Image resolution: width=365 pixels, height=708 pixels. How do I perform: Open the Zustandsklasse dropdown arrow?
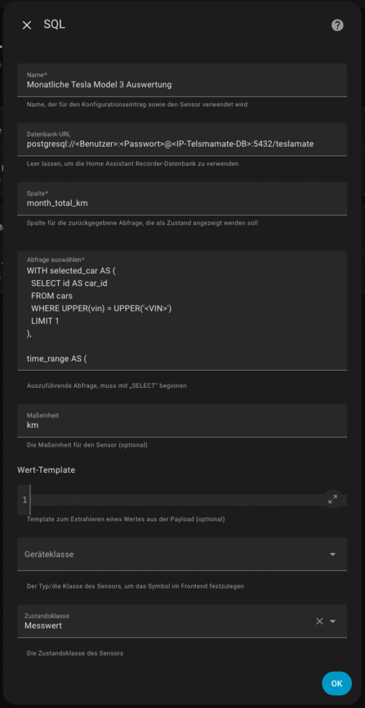333,622
